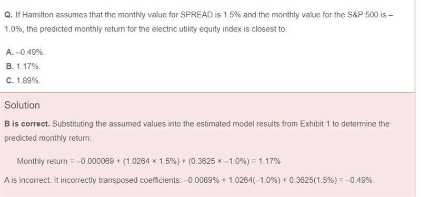Image resolution: width=429 pixels, height=197 pixels.
Task: Click the word 'SPREAD' in the question
Action: coord(196,15)
